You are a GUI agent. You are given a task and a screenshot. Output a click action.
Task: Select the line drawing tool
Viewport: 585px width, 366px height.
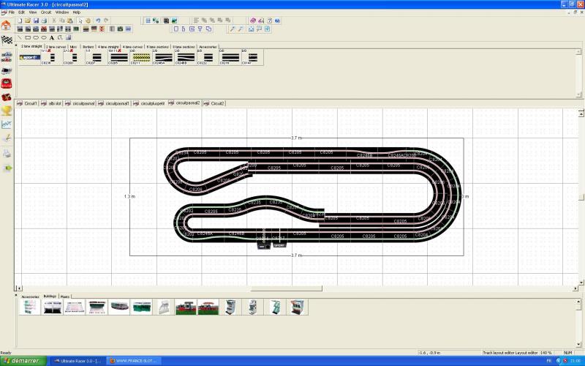coord(19,37)
